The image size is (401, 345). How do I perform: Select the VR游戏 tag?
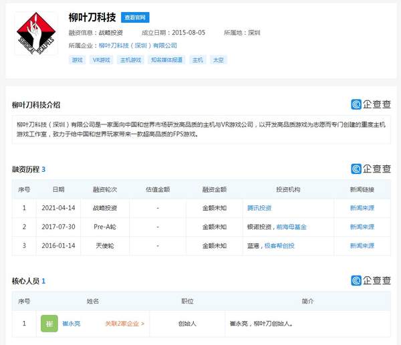click(102, 60)
